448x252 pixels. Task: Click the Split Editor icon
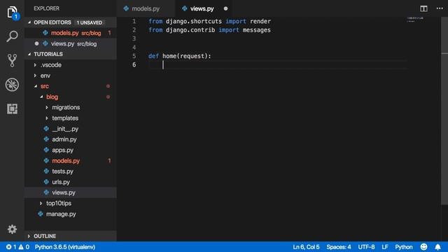(423, 8)
